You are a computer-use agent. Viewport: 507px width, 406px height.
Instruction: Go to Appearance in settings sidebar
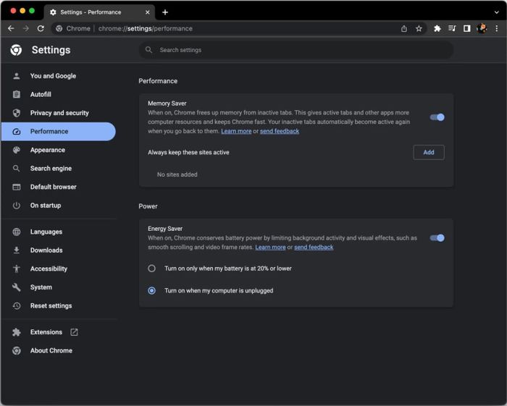point(48,150)
